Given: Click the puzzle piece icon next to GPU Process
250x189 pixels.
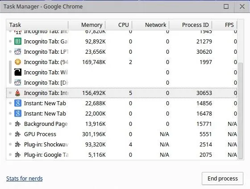Looking at the screenshot, I should [x=18, y=134].
